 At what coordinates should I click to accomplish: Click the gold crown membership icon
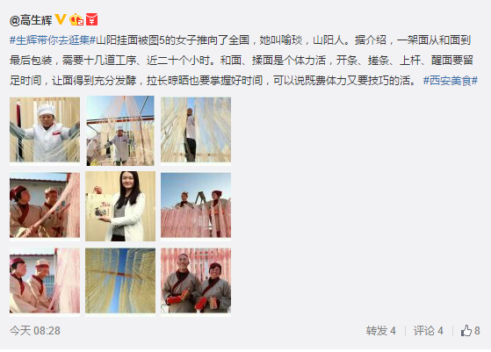tap(76, 19)
